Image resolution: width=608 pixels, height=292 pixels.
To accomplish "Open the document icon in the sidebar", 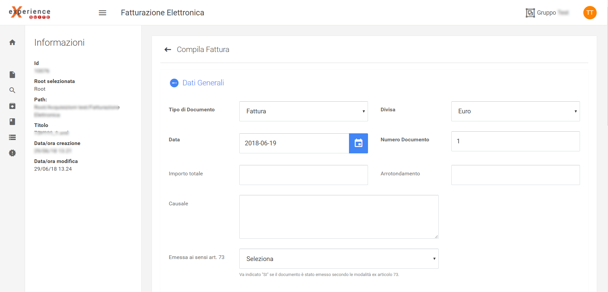I will pos(12,74).
